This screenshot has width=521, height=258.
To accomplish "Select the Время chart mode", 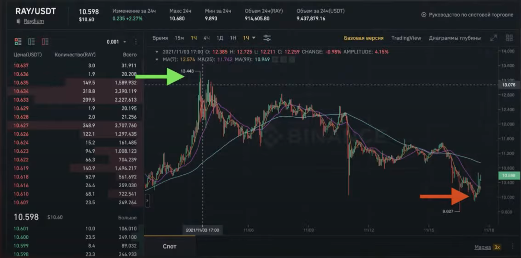I will pyautogui.click(x=160, y=38).
